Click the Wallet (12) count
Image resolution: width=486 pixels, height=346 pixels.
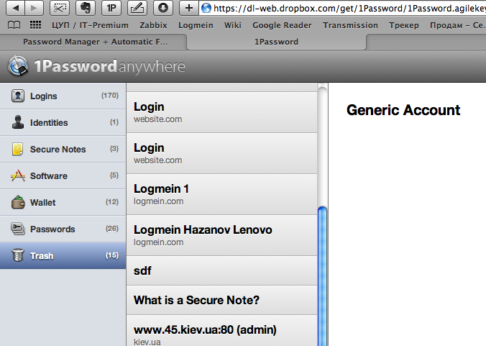tap(112, 202)
